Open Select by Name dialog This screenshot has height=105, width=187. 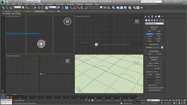tap(27, 8)
